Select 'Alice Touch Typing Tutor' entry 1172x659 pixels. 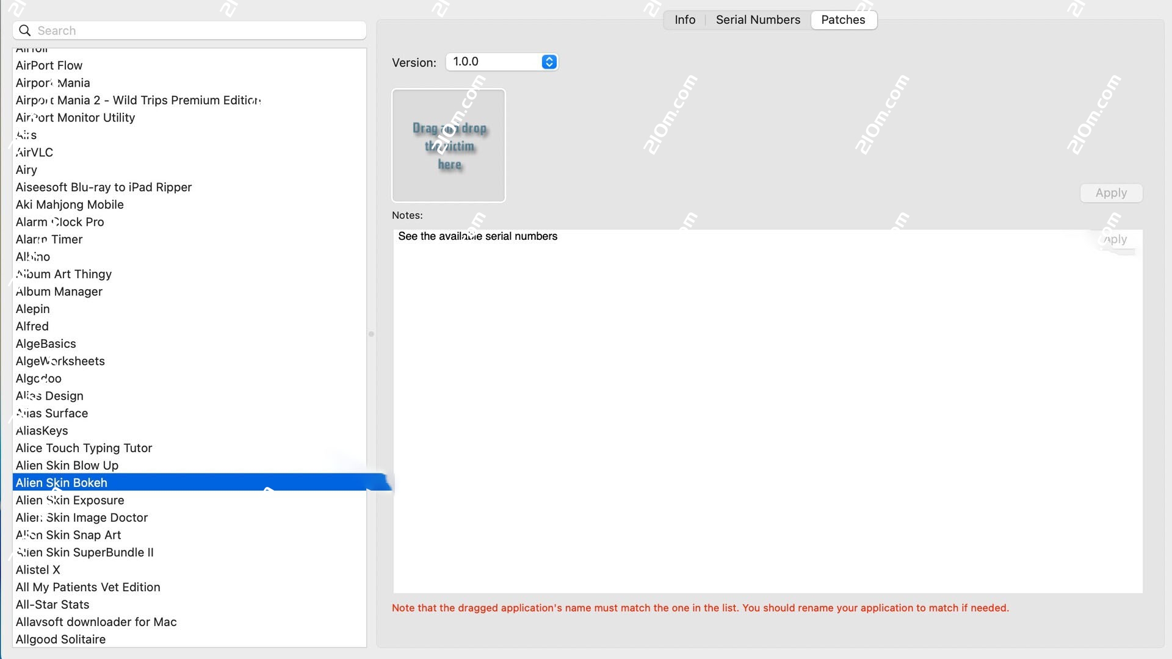[189, 448]
